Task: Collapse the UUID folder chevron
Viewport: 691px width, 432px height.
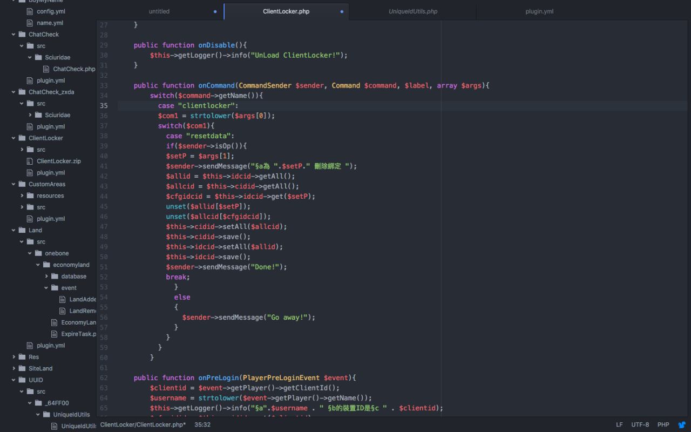Action: click(x=13, y=380)
